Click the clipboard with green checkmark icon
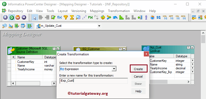This screenshot has width=206, height=99. [53, 17]
